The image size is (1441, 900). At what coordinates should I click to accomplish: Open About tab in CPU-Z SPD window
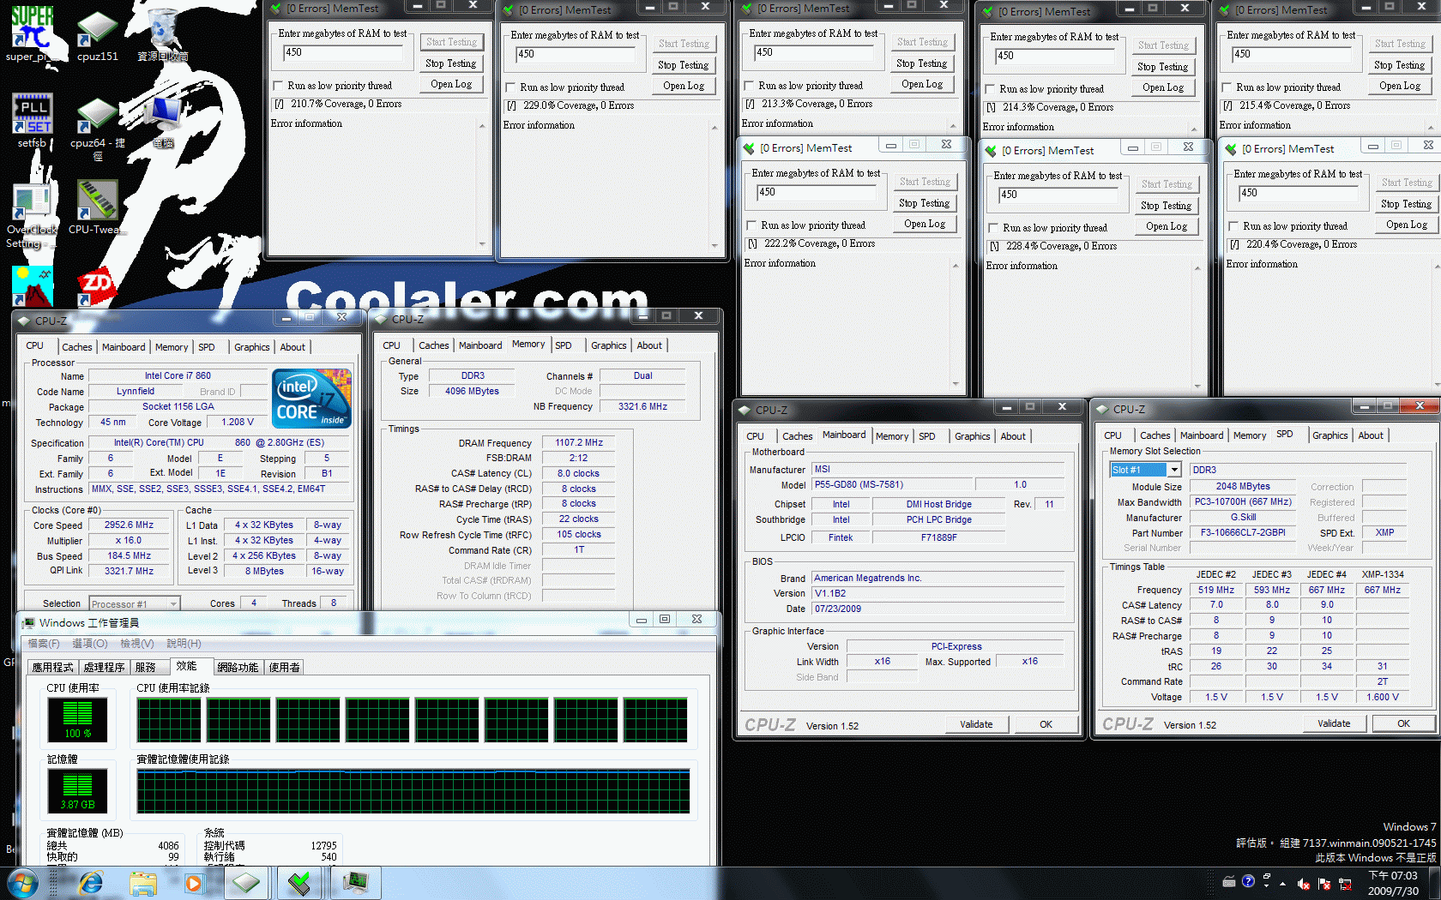click(x=1371, y=435)
